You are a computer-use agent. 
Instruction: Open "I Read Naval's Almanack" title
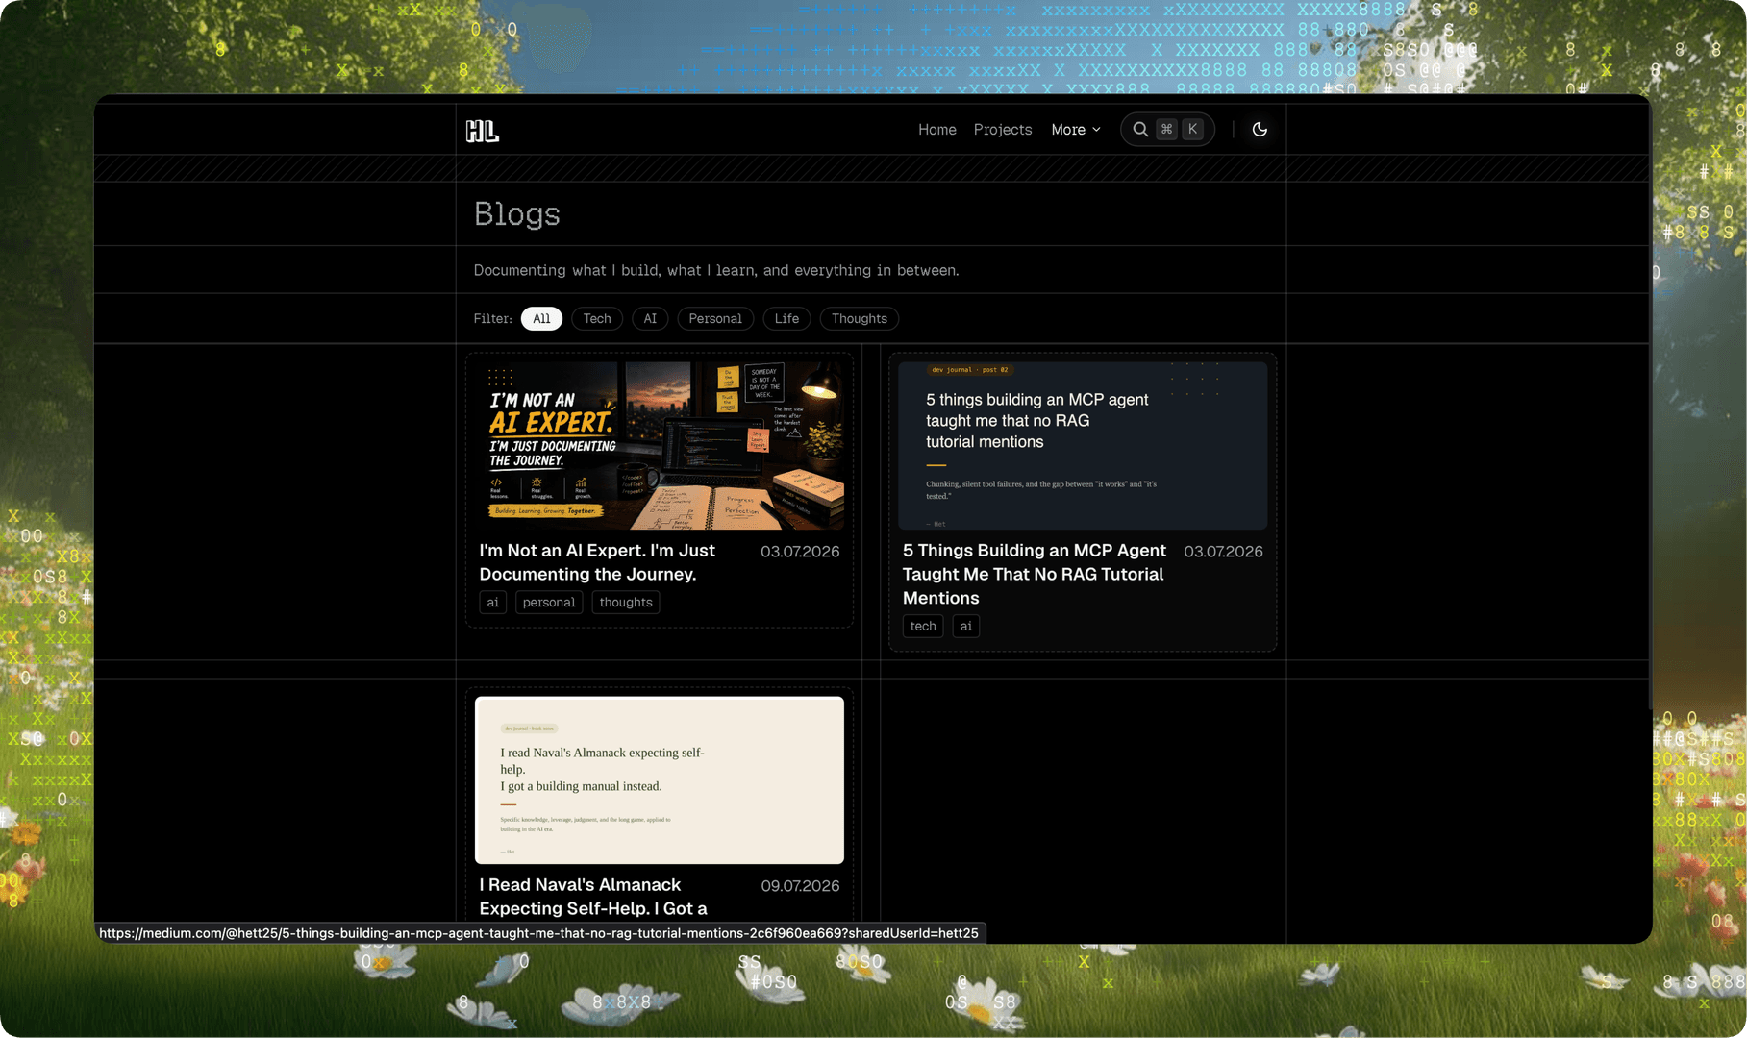pos(593,897)
